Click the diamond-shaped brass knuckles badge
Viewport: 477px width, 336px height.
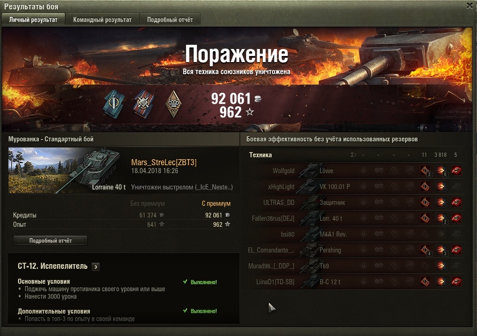(174, 104)
